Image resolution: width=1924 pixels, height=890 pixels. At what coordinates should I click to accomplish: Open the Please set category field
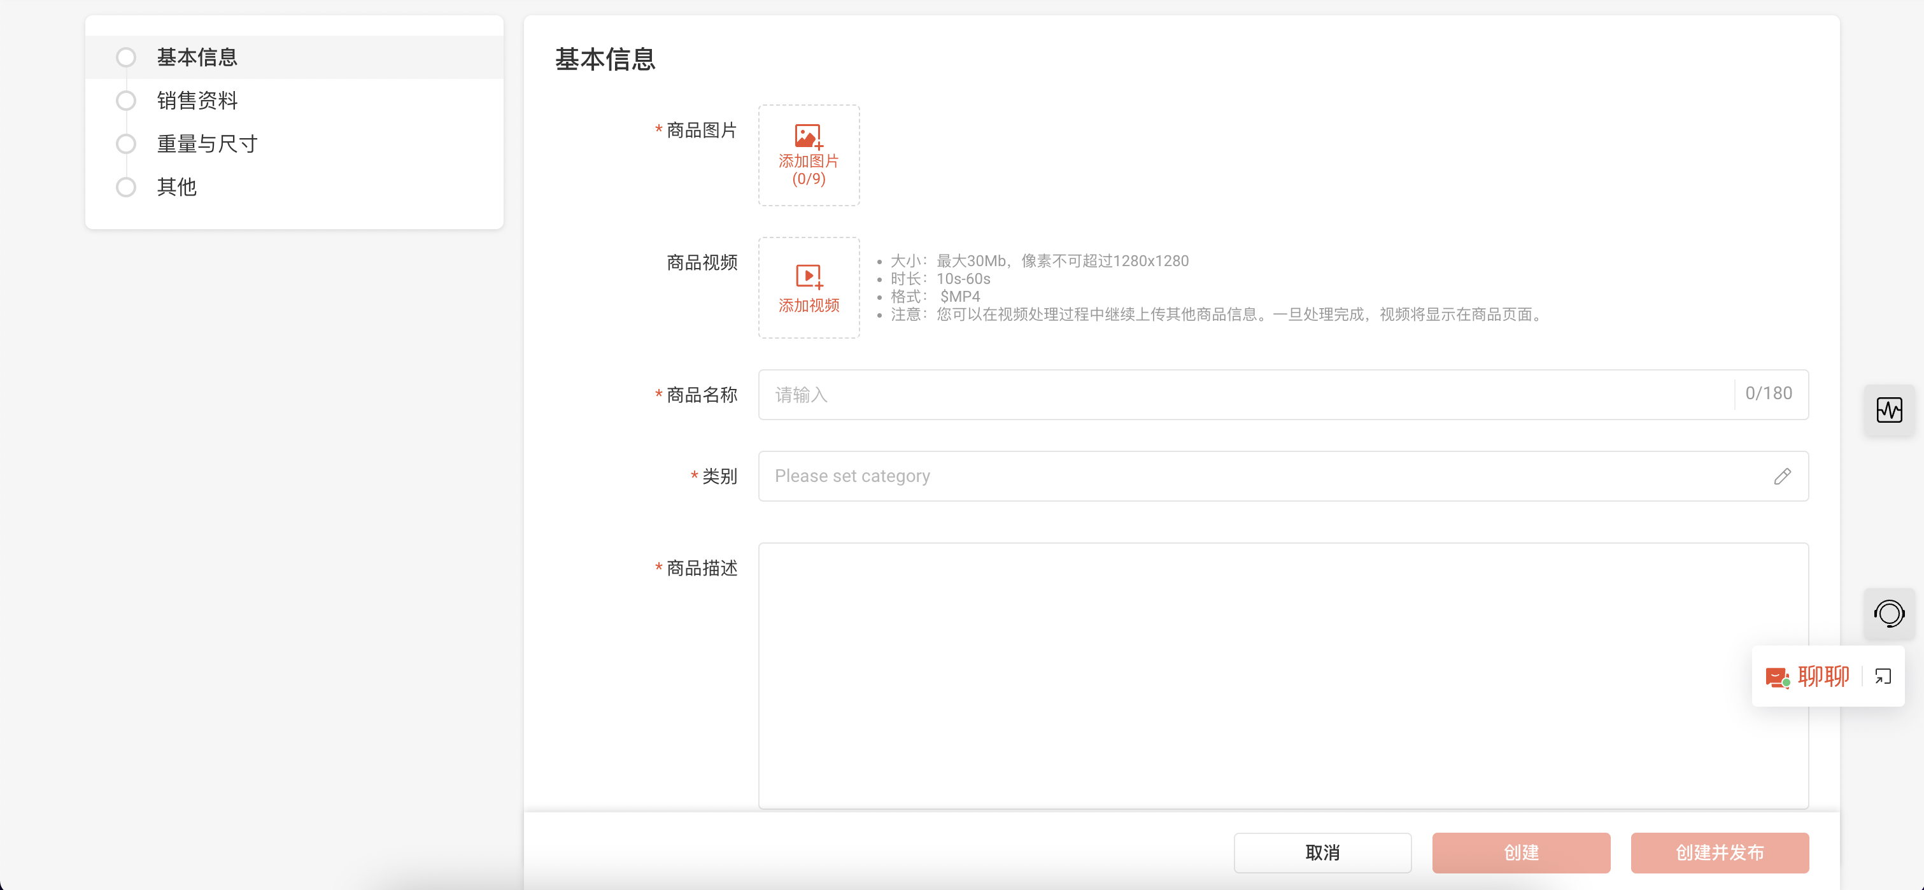1283,476
